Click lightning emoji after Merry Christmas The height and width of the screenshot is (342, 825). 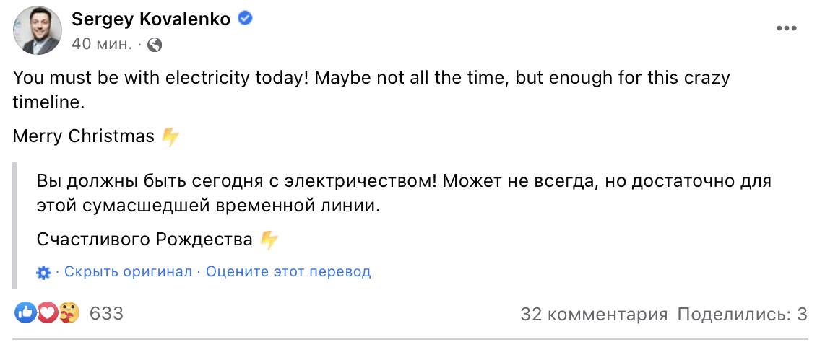[170, 136]
